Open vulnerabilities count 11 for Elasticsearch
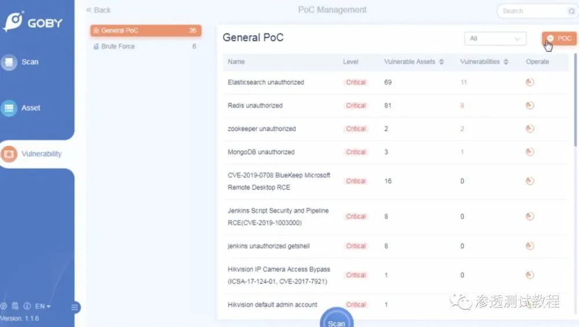Image resolution: width=579 pixels, height=327 pixels. [x=464, y=82]
